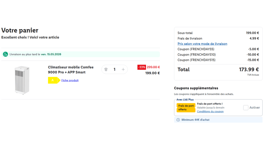Click the -15.00 € discount amount
This screenshot has width=264, height=148.
click(253, 60)
